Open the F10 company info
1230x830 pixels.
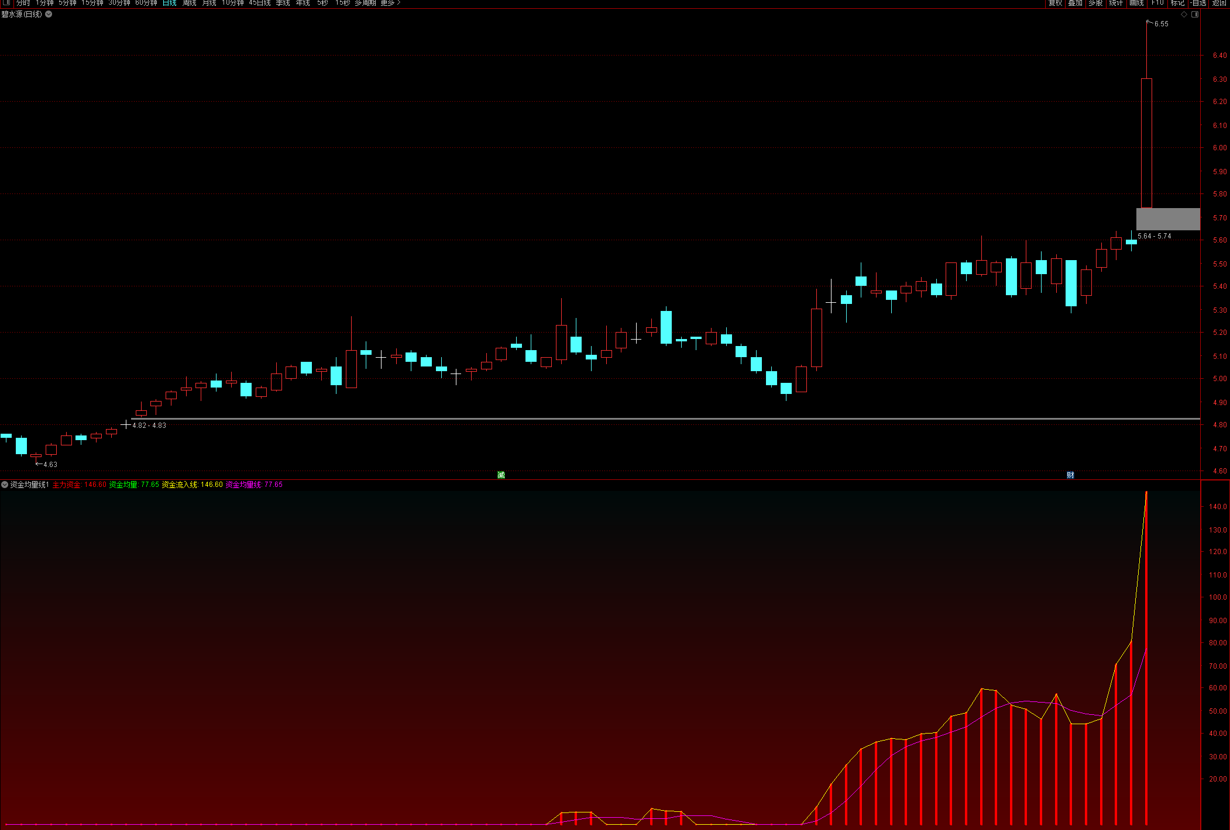[1157, 3]
